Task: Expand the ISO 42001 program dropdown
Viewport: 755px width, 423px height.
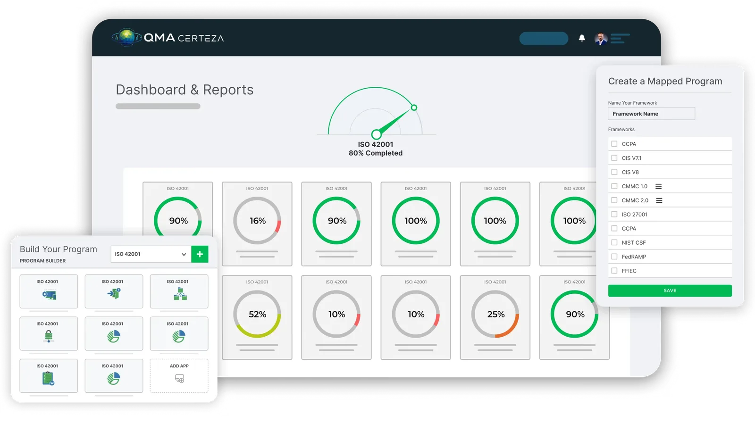Action: tap(151, 254)
